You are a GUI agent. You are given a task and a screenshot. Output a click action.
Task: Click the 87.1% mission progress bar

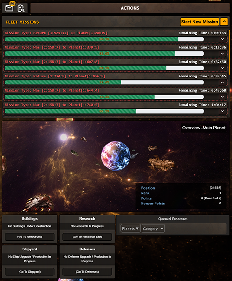pos(104,39)
